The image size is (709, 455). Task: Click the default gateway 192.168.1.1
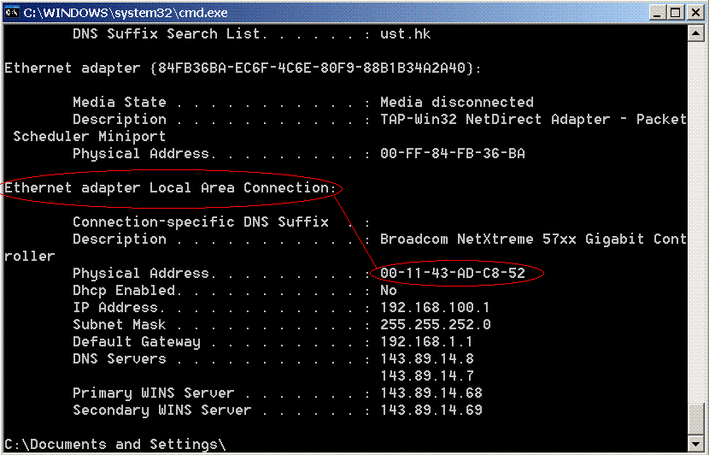tap(426, 341)
